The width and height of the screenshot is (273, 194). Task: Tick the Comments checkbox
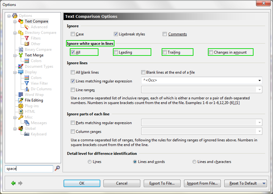[164, 34]
